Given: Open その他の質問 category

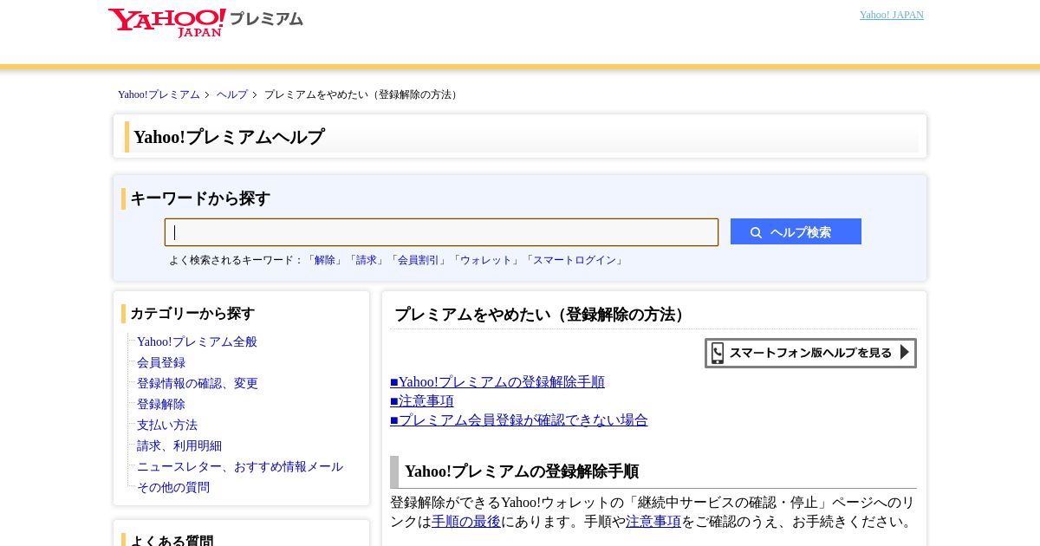Looking at the screenshot, I should coord(173,487).
